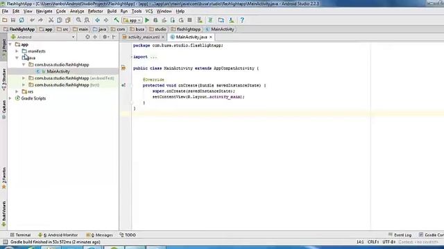Click the Find magnifier icon
The height and width of the screenshot is (249, 444).
click(x=78, y=20)
